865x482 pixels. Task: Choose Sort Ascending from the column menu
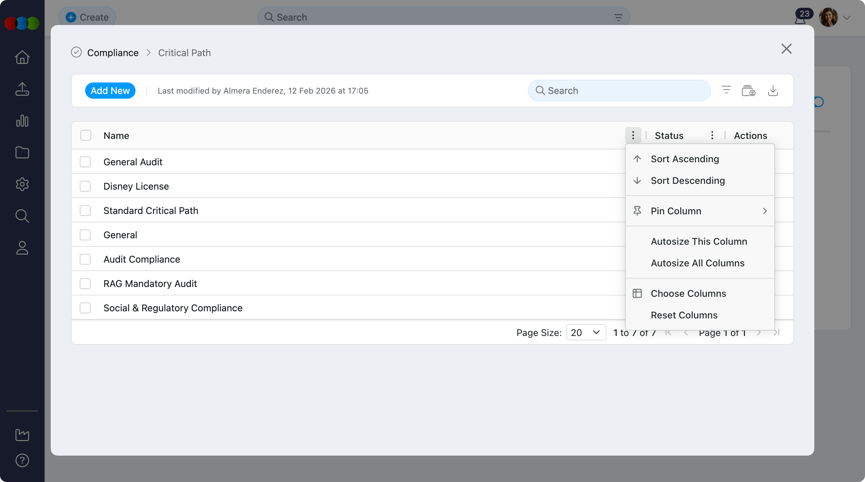tap(685, 159)
